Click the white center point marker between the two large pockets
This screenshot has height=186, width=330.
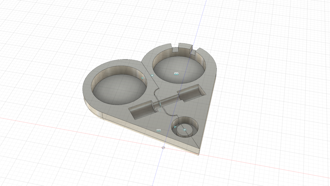click(x=152, y=75)
